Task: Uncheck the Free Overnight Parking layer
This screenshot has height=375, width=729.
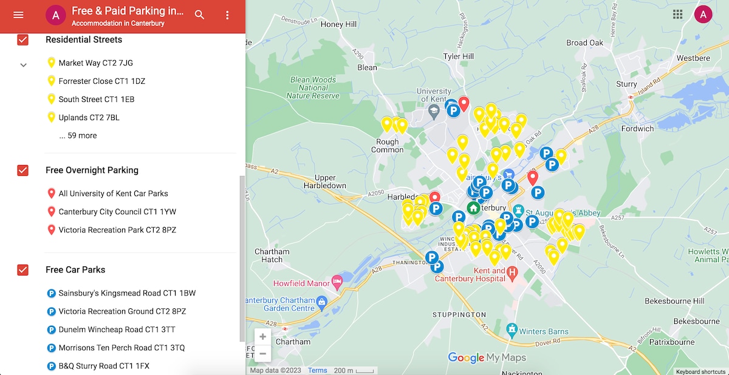Action: pos(23,171)
